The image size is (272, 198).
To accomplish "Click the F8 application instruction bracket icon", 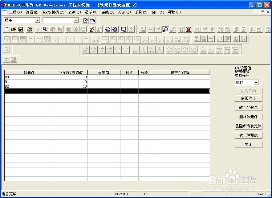I will pos(126,50).
